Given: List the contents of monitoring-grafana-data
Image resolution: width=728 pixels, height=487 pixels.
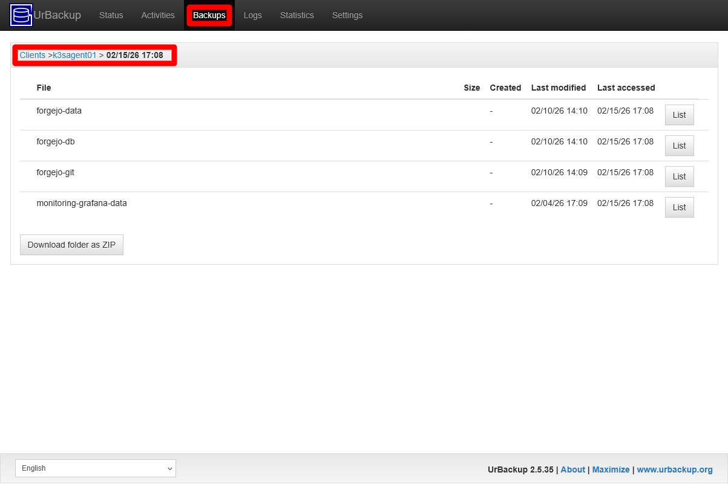Looking at the screenshot, I should (679, 207).
